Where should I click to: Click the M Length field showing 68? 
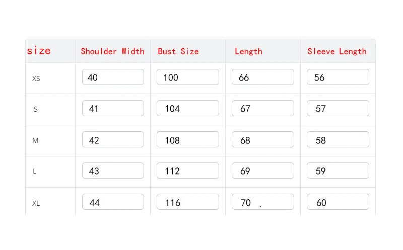point(263,139)
